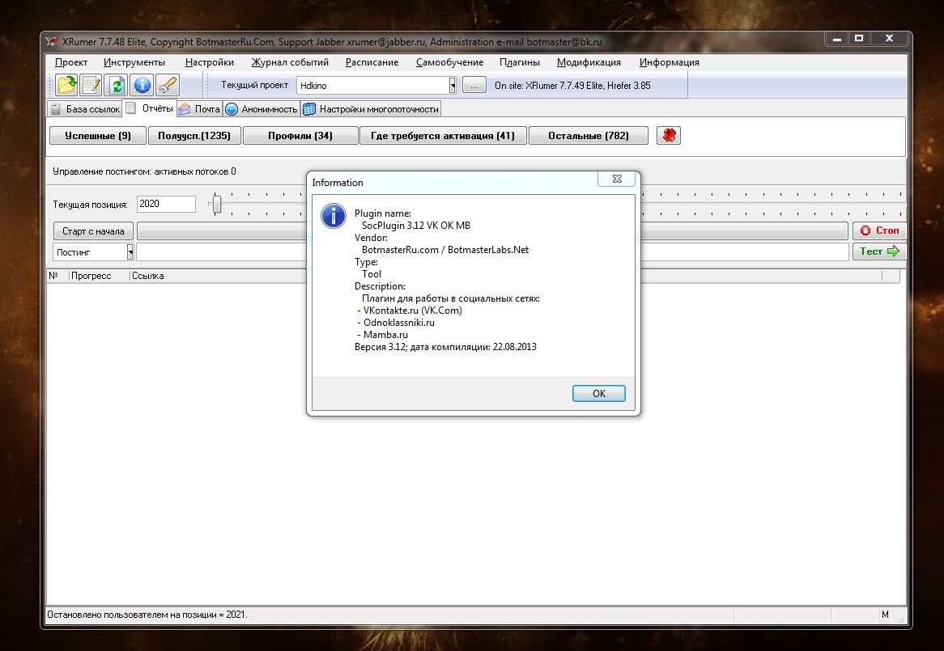Open the Проект menu
The width and height of the screenshot is (944, 651).
tap(71, 62)
